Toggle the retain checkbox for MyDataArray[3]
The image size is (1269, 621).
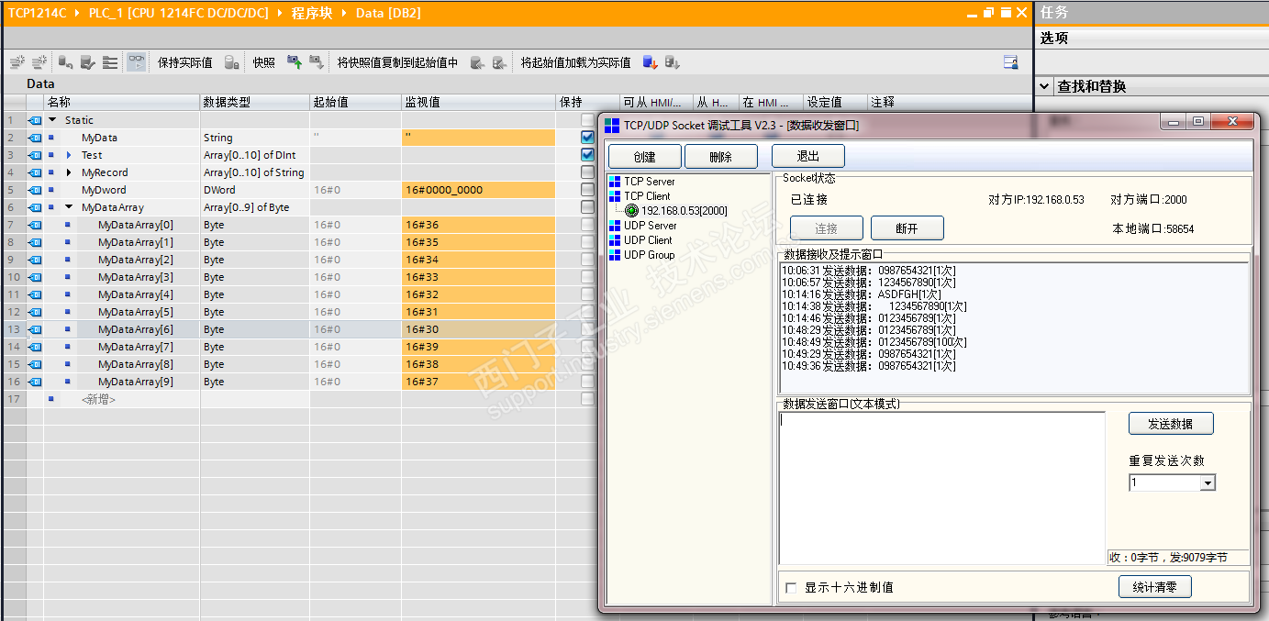tap(587, 277)
